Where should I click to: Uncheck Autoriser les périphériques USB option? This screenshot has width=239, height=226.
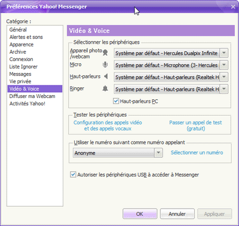coord(73,175)
